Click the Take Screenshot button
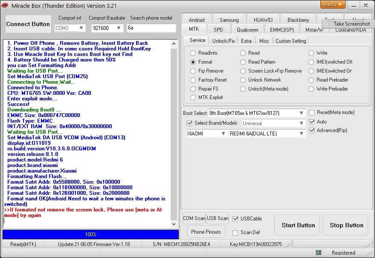375x258 pixels. pyautogui.click(x=348, y=24)
